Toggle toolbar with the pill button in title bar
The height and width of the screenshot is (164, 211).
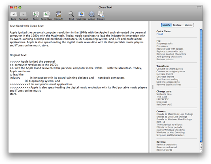click(199, 7)
